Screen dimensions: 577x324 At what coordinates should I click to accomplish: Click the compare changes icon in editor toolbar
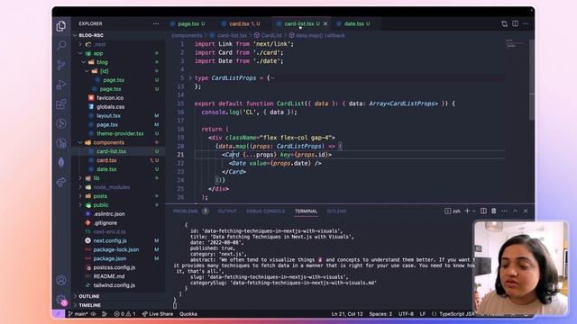pyautogui.click(x=505, y=23)
